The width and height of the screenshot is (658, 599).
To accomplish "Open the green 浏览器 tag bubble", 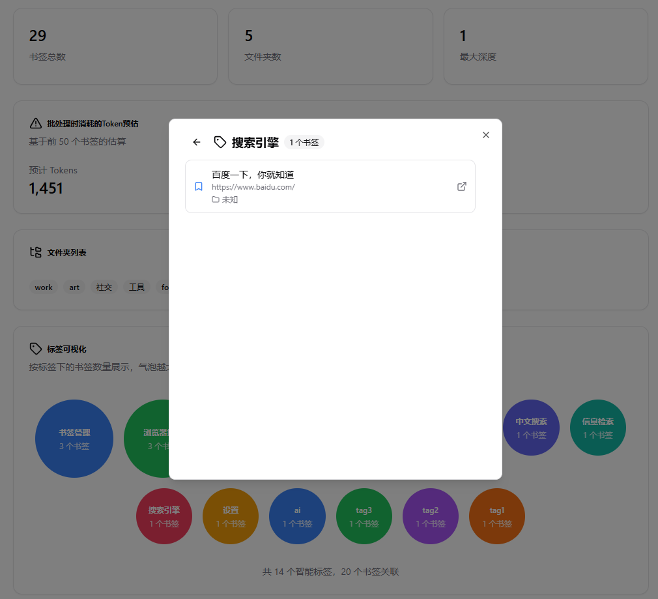I will 147,439.
